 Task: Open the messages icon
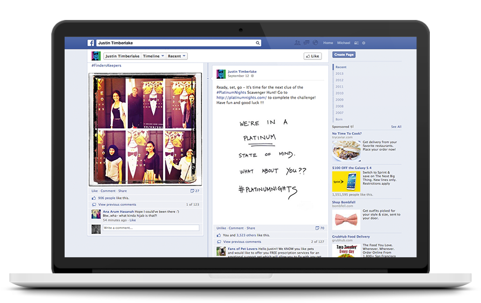coord(306,43)
